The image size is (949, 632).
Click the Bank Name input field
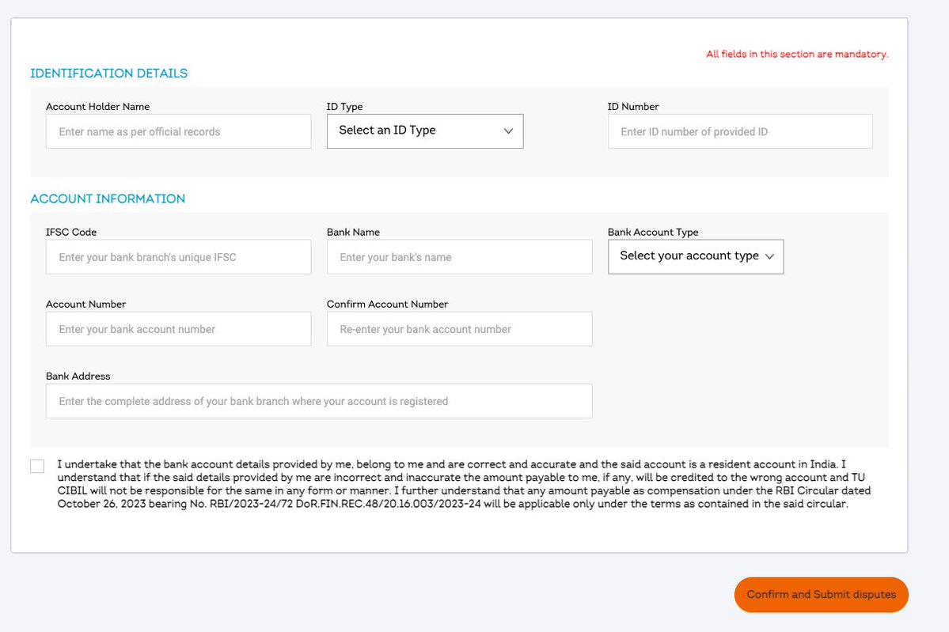click(459, 256)
